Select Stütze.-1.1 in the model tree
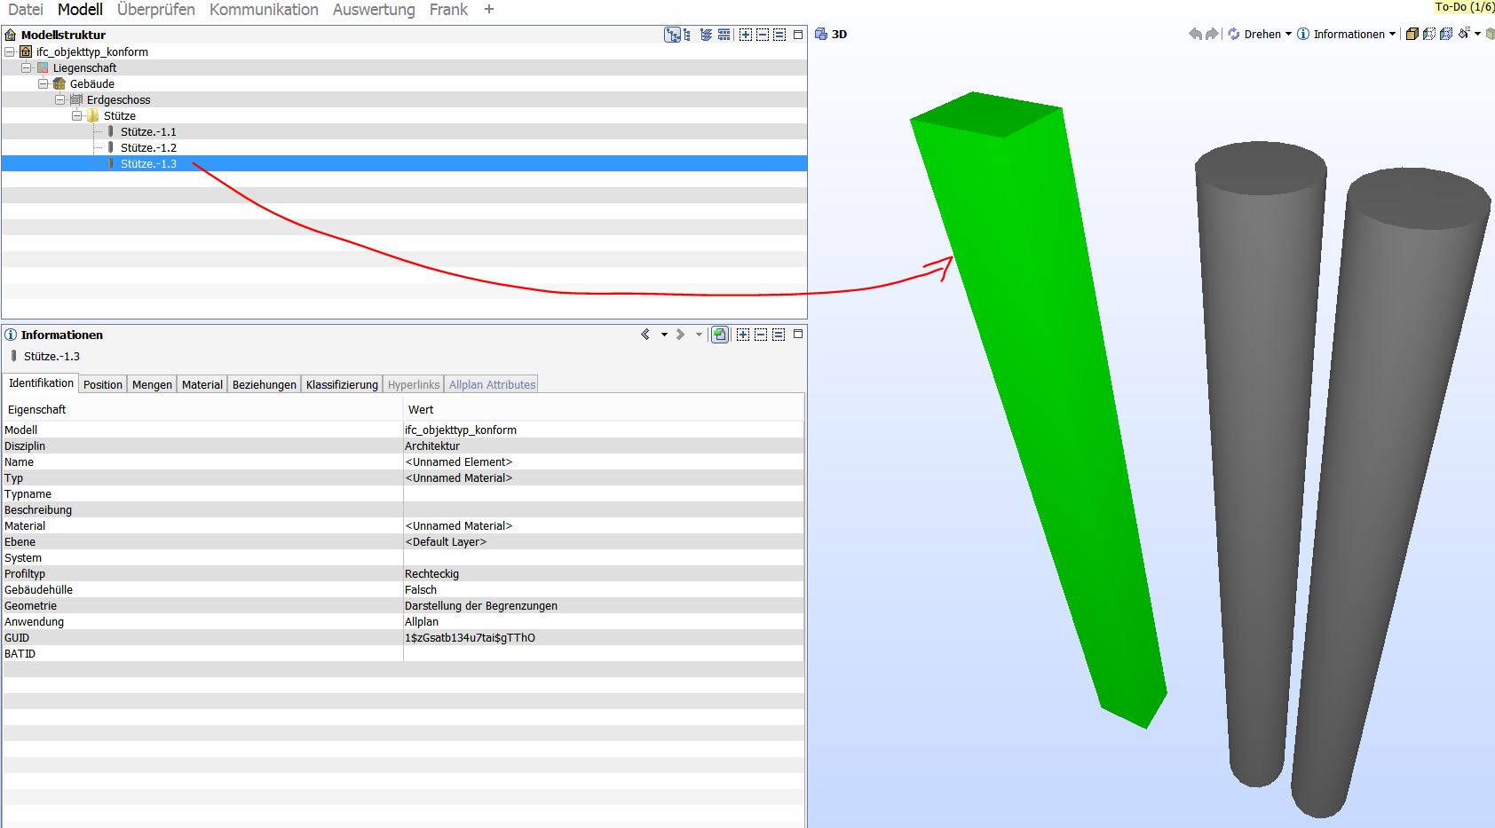Viewport: 1495px width, 828px height. 148,132
